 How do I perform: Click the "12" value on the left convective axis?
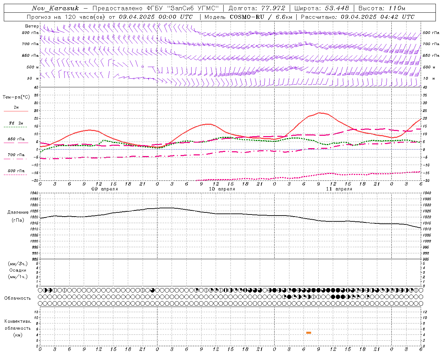coord(36,312)
